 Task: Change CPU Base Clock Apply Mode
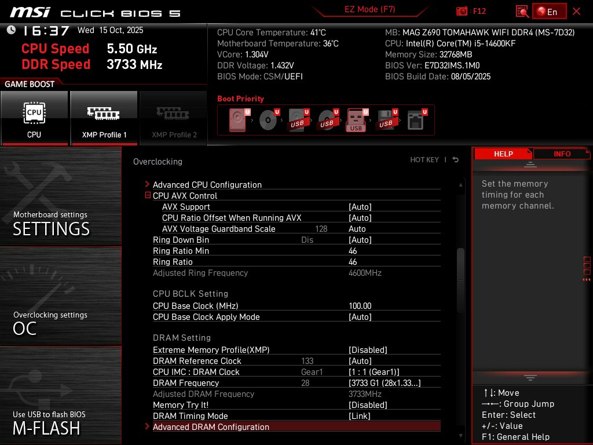360,317
